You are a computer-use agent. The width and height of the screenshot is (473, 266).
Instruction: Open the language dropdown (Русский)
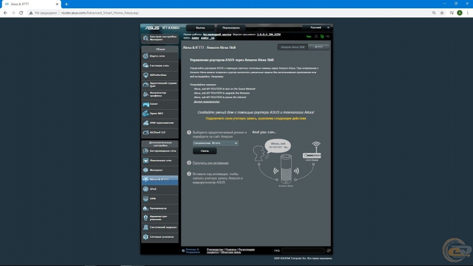[317, 28]
